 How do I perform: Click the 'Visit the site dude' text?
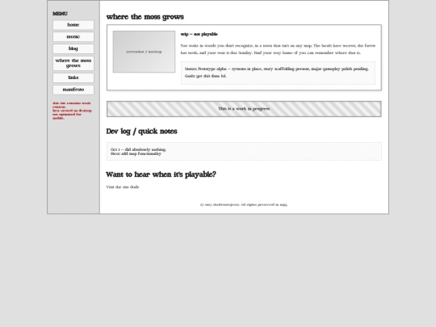(123, 187)
